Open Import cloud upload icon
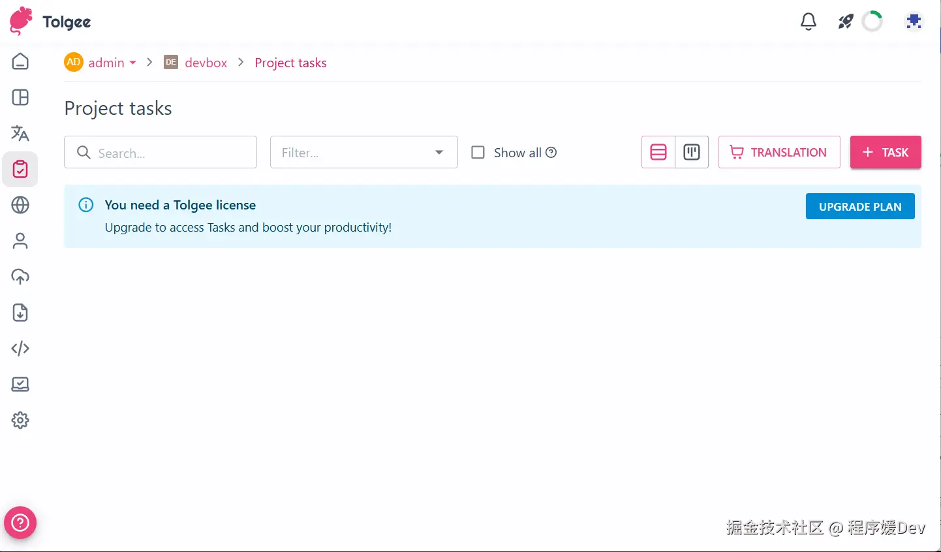 click(x=20, y=277)
